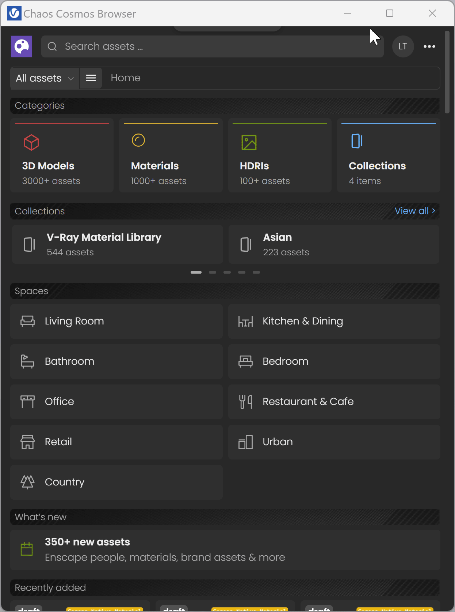Select the first carousel page indicator
The height and width of the screenshot is (612, 455).
[x=196, y=272]
